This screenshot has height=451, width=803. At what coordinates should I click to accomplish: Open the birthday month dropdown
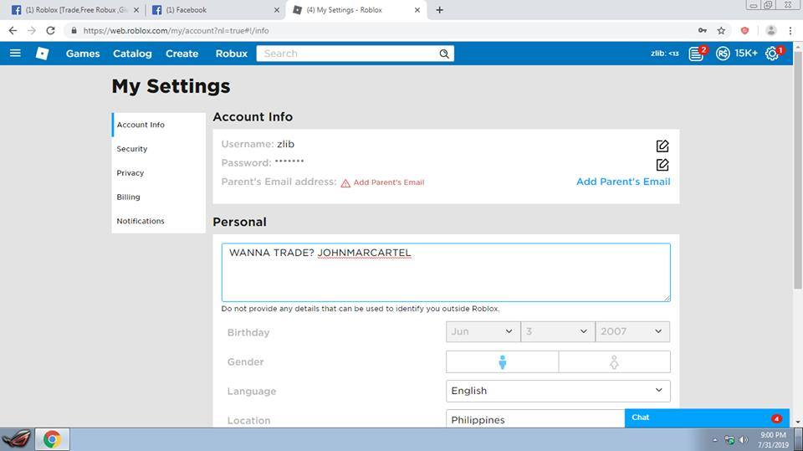point(483,331)
